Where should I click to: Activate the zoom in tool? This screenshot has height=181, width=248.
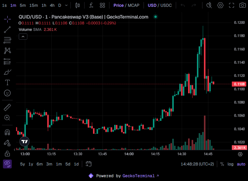7,118
